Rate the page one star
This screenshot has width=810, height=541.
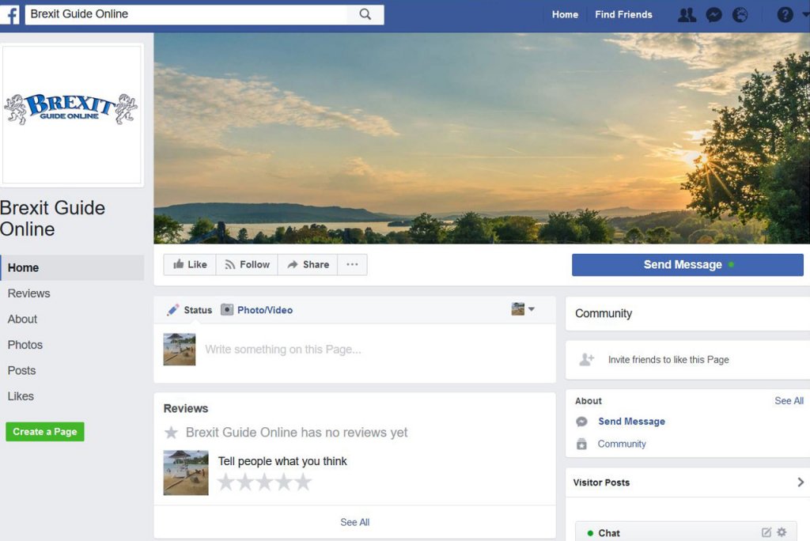click(225, 482)
